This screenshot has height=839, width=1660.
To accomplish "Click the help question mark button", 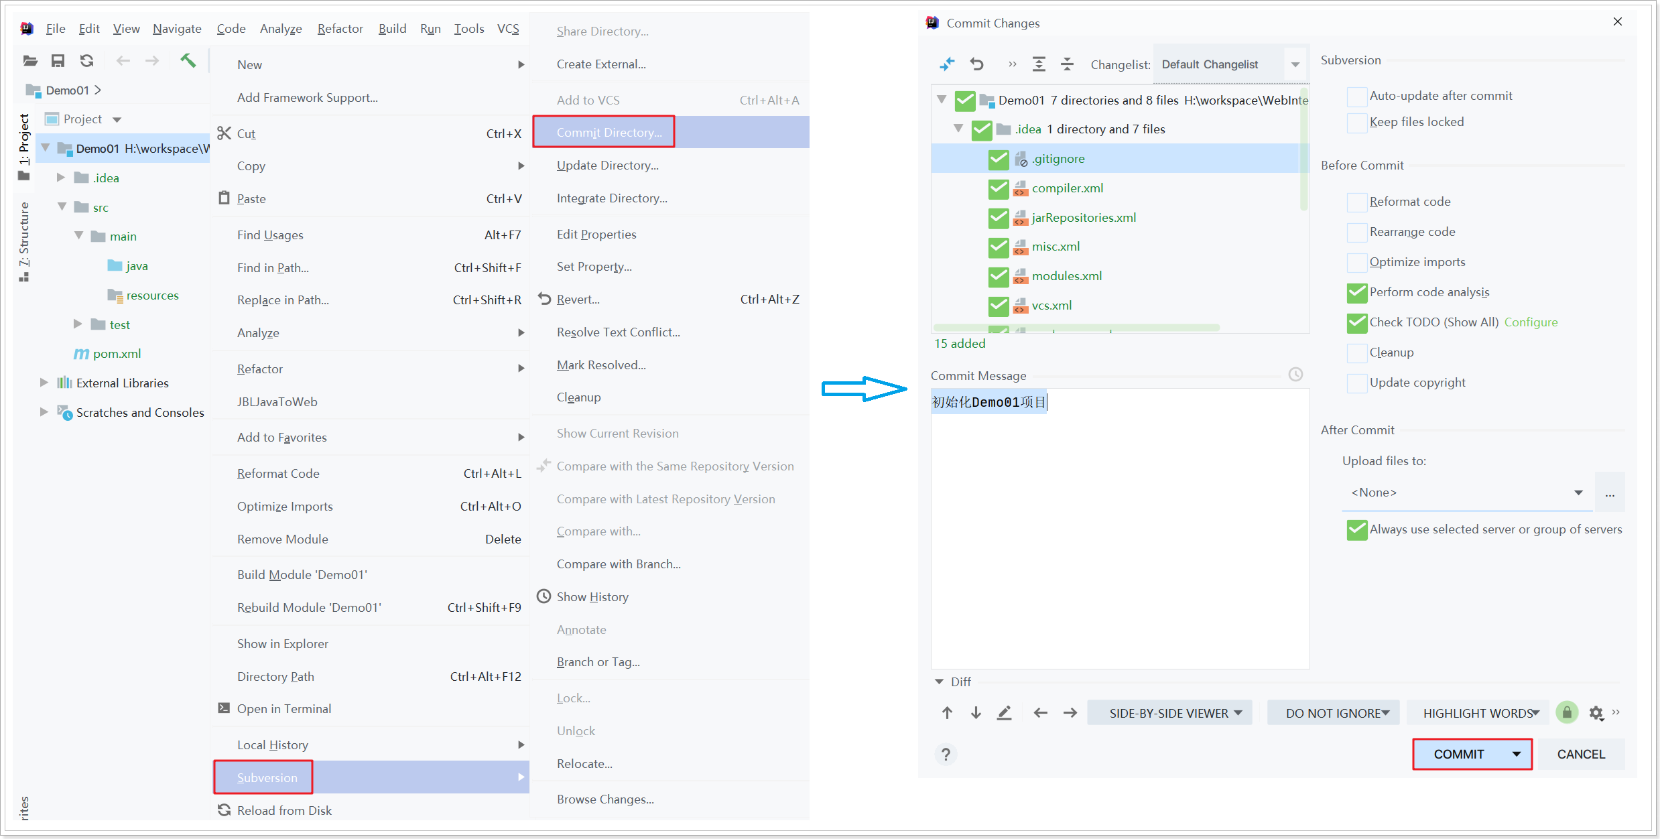I will click(x=946, y=755).
